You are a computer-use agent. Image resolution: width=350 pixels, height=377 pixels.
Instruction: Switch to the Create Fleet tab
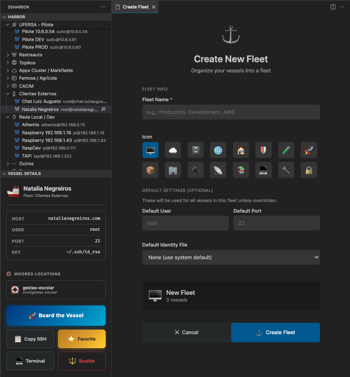pyautogui.click(x=135, y=7)
